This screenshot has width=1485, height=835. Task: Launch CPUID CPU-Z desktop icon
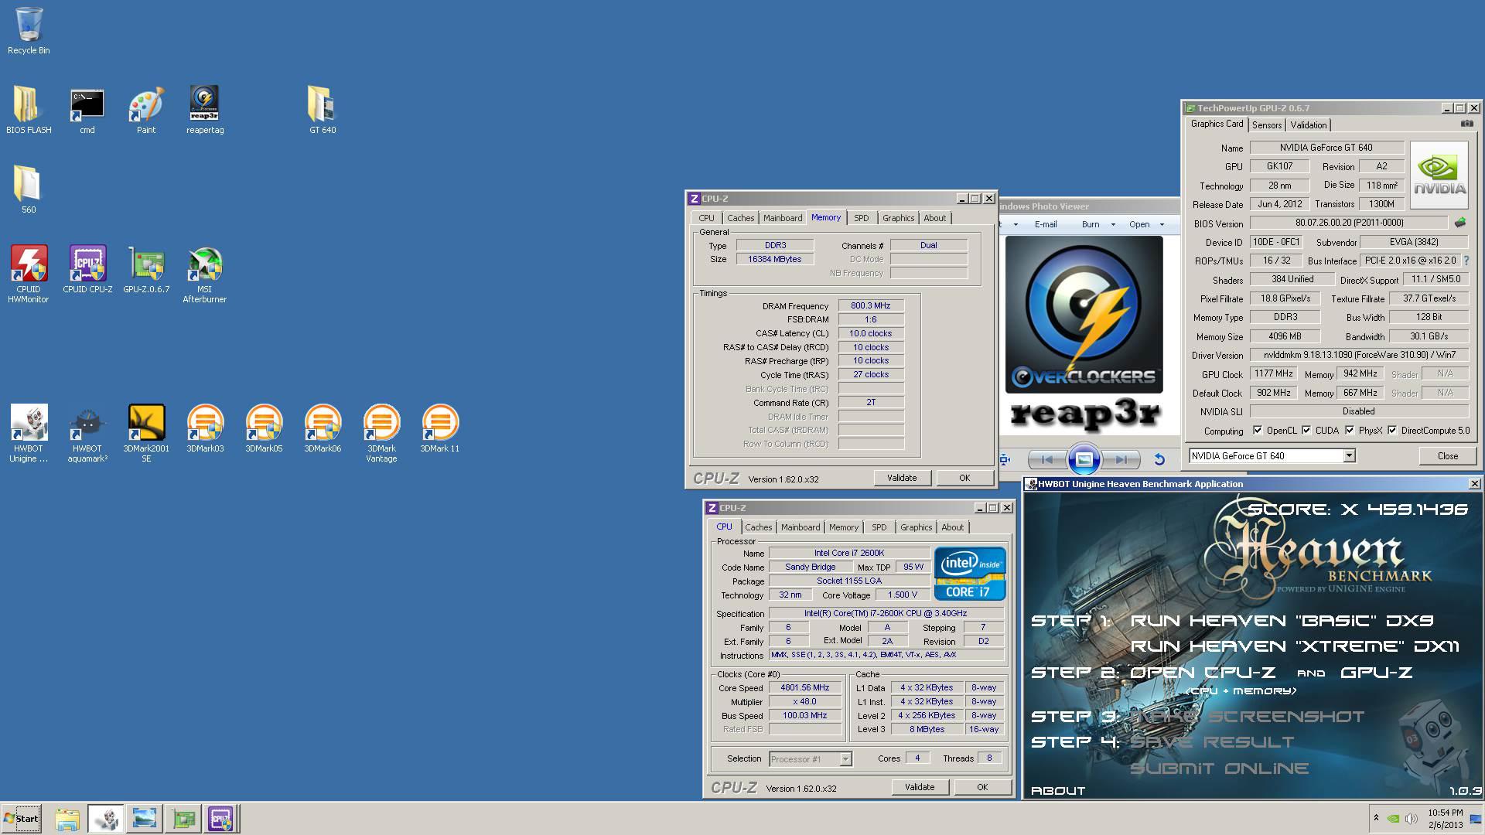tap(87, 270)
